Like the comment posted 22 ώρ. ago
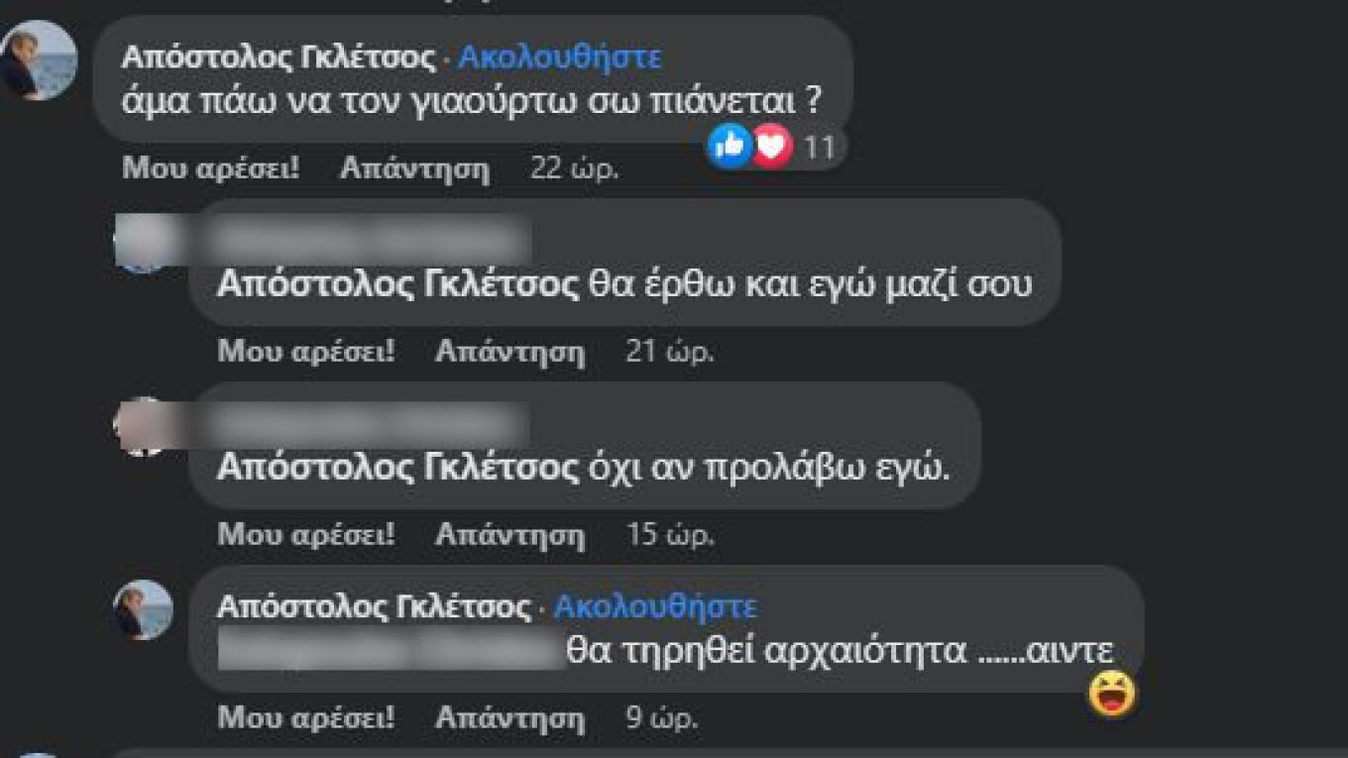This screenshot has width=1348, height=758. [x=210, y=168]
